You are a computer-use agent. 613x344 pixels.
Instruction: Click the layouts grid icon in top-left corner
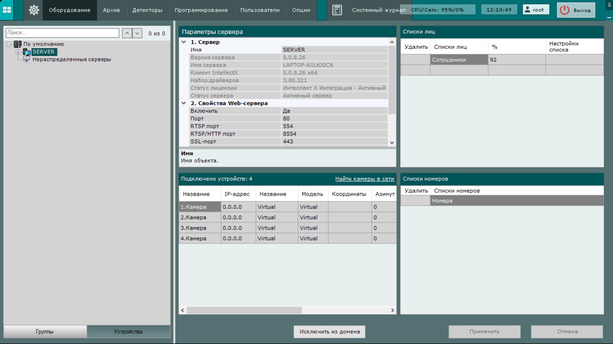pyautogui.click(x=7, y=10)
